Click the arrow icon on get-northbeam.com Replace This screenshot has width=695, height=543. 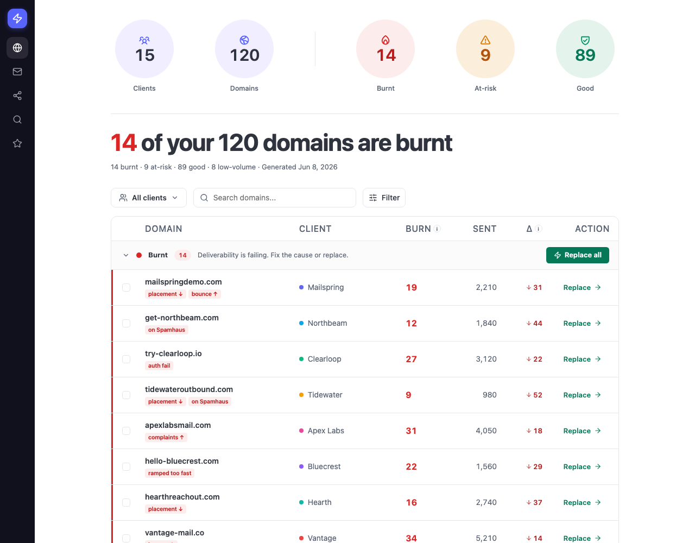(x=598, y=323)
